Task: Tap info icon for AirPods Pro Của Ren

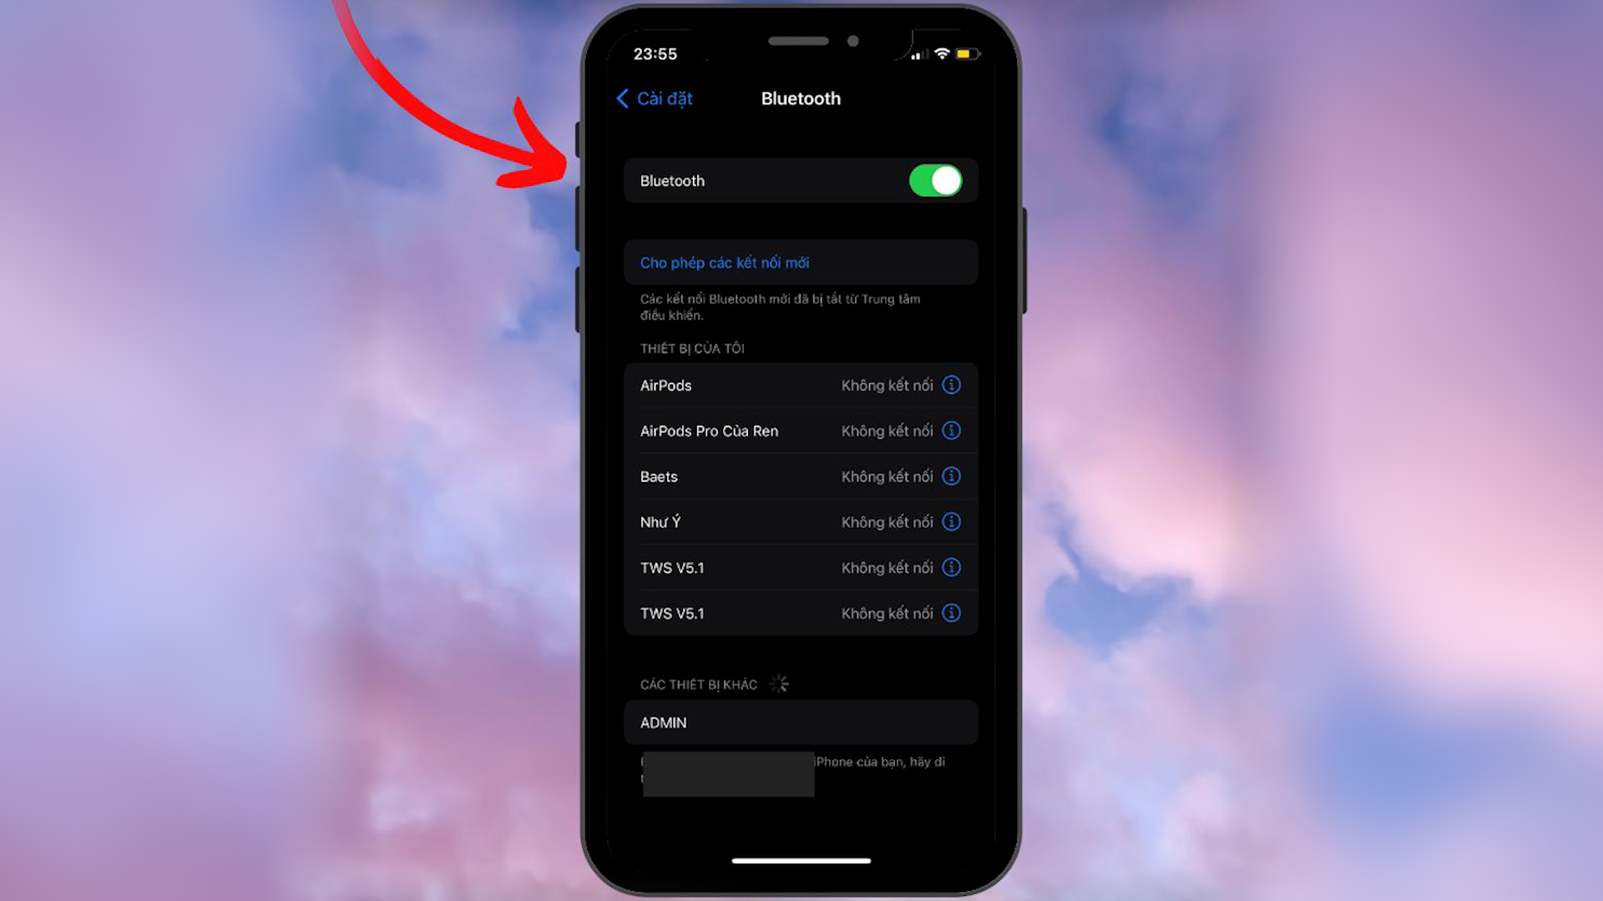Action: click(x=950, y=430)
